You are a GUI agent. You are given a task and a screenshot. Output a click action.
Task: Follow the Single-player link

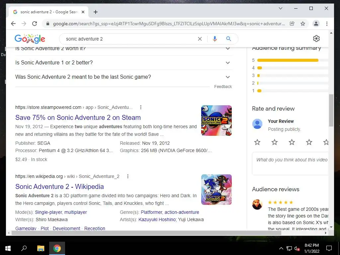pyautogui.click(x=49, y=212)
